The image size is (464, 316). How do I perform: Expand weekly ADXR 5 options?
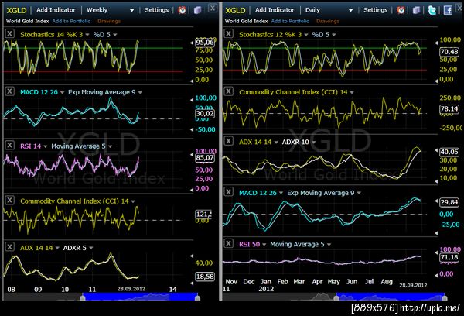pyautogui.click(x=91, y=248)
